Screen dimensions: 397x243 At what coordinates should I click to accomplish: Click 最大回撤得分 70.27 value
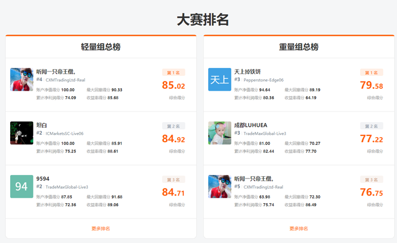[x=315, y=143]
